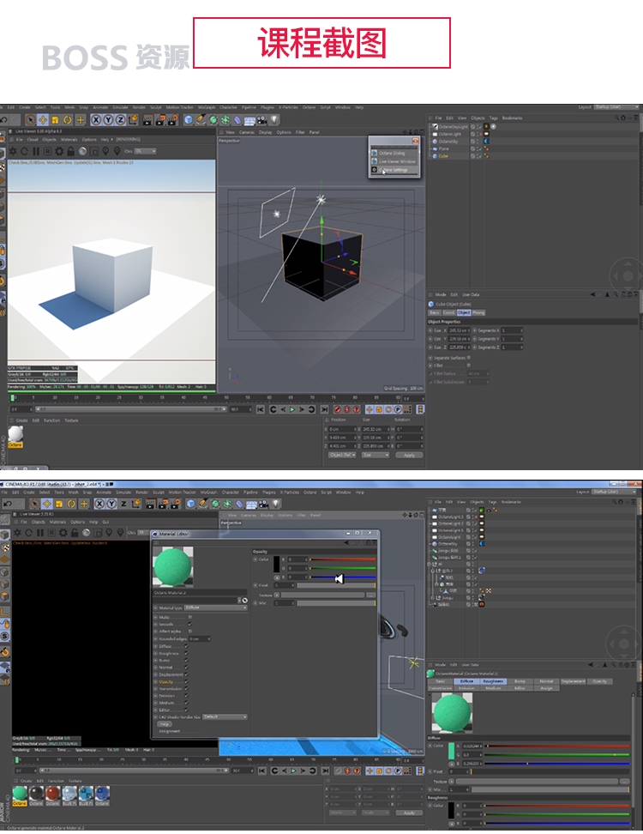Click gear settings icon in Live Viewer 2.25
This screenshot has height=834, width=643.
pyautogui.click(x=63, y=533)
